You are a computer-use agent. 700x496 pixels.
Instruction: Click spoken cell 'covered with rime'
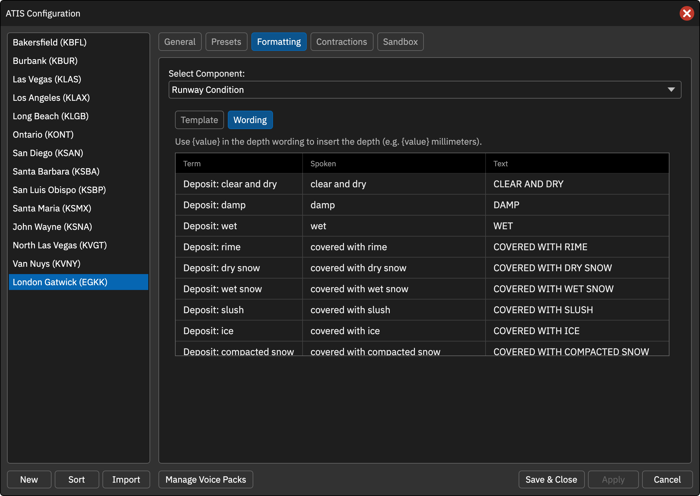click(x=394, y=247)
